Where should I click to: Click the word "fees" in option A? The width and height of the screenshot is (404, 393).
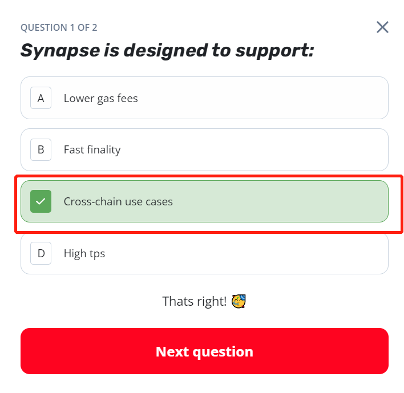(127, 98)
